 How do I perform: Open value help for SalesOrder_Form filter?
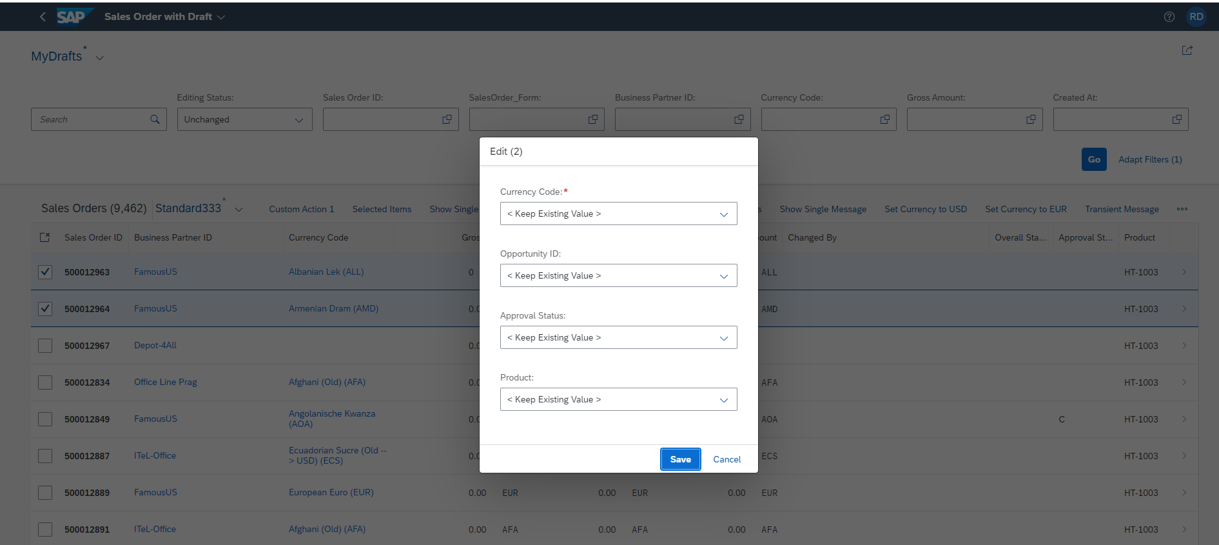(x=593, y=119)
